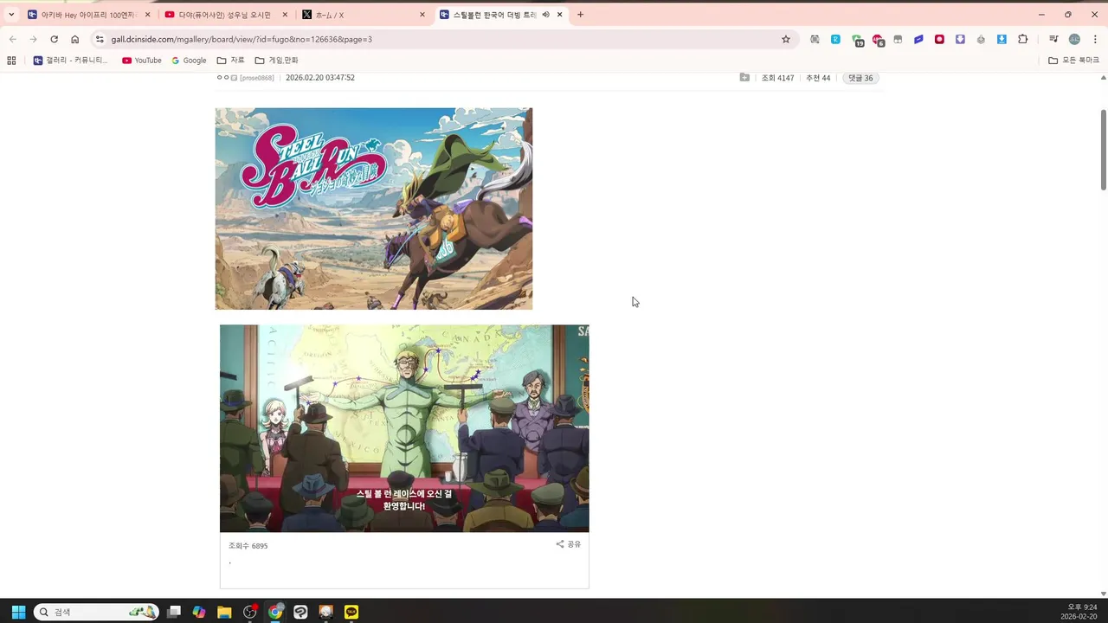The width and height of the screenshot is (1108, 623).
Task: Click the author ID prose0868
Action: [257, 78]
